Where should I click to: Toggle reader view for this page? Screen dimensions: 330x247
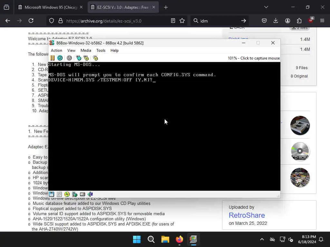click(x=173, y=21)
